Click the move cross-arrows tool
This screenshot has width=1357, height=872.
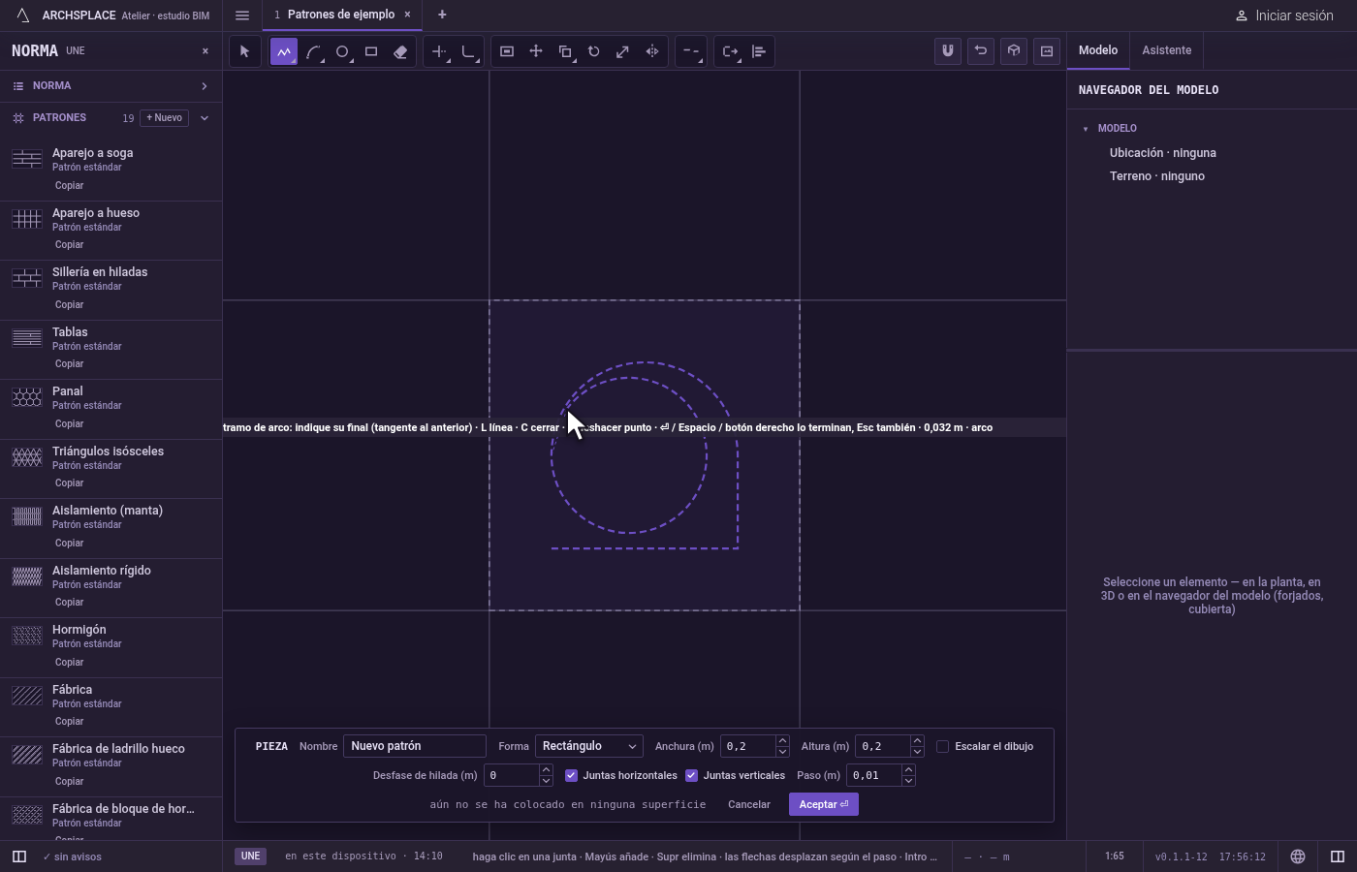[x=536, y=51]
